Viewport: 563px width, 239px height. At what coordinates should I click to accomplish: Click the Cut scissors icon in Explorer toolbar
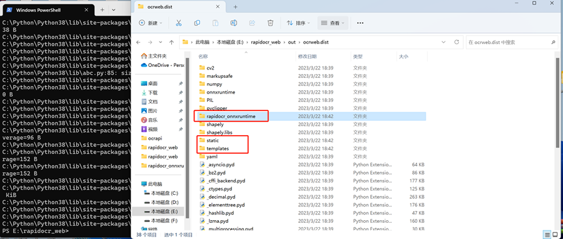click(x=178, y=23)
